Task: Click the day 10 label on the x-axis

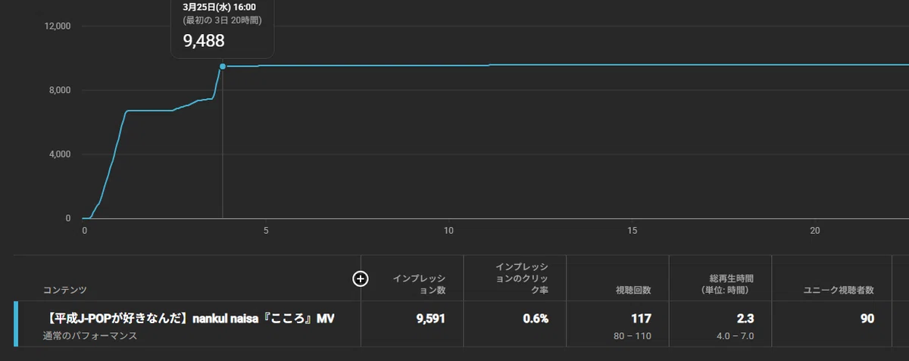Action: click(449, 230)
